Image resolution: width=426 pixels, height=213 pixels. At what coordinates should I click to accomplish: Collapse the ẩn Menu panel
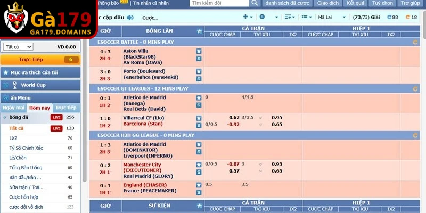pyautogui.click(x=40, y=98)
